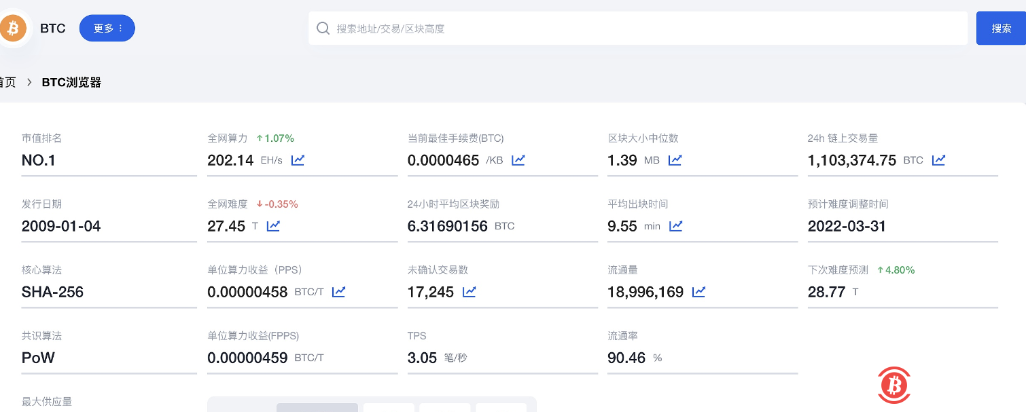Click the chart icon beside 区块大小中位数

pyautogui.click(x=675, y=160)
